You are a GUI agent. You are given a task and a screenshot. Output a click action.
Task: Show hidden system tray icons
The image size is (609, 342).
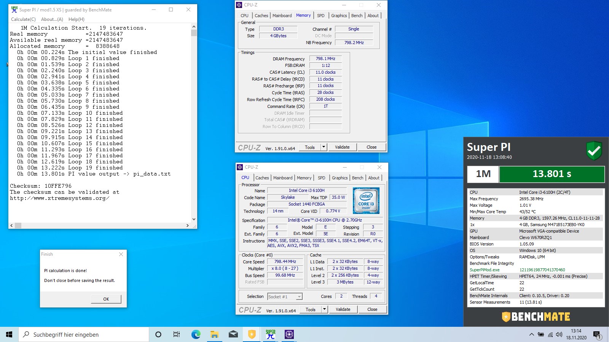click(x=531, y=334)
